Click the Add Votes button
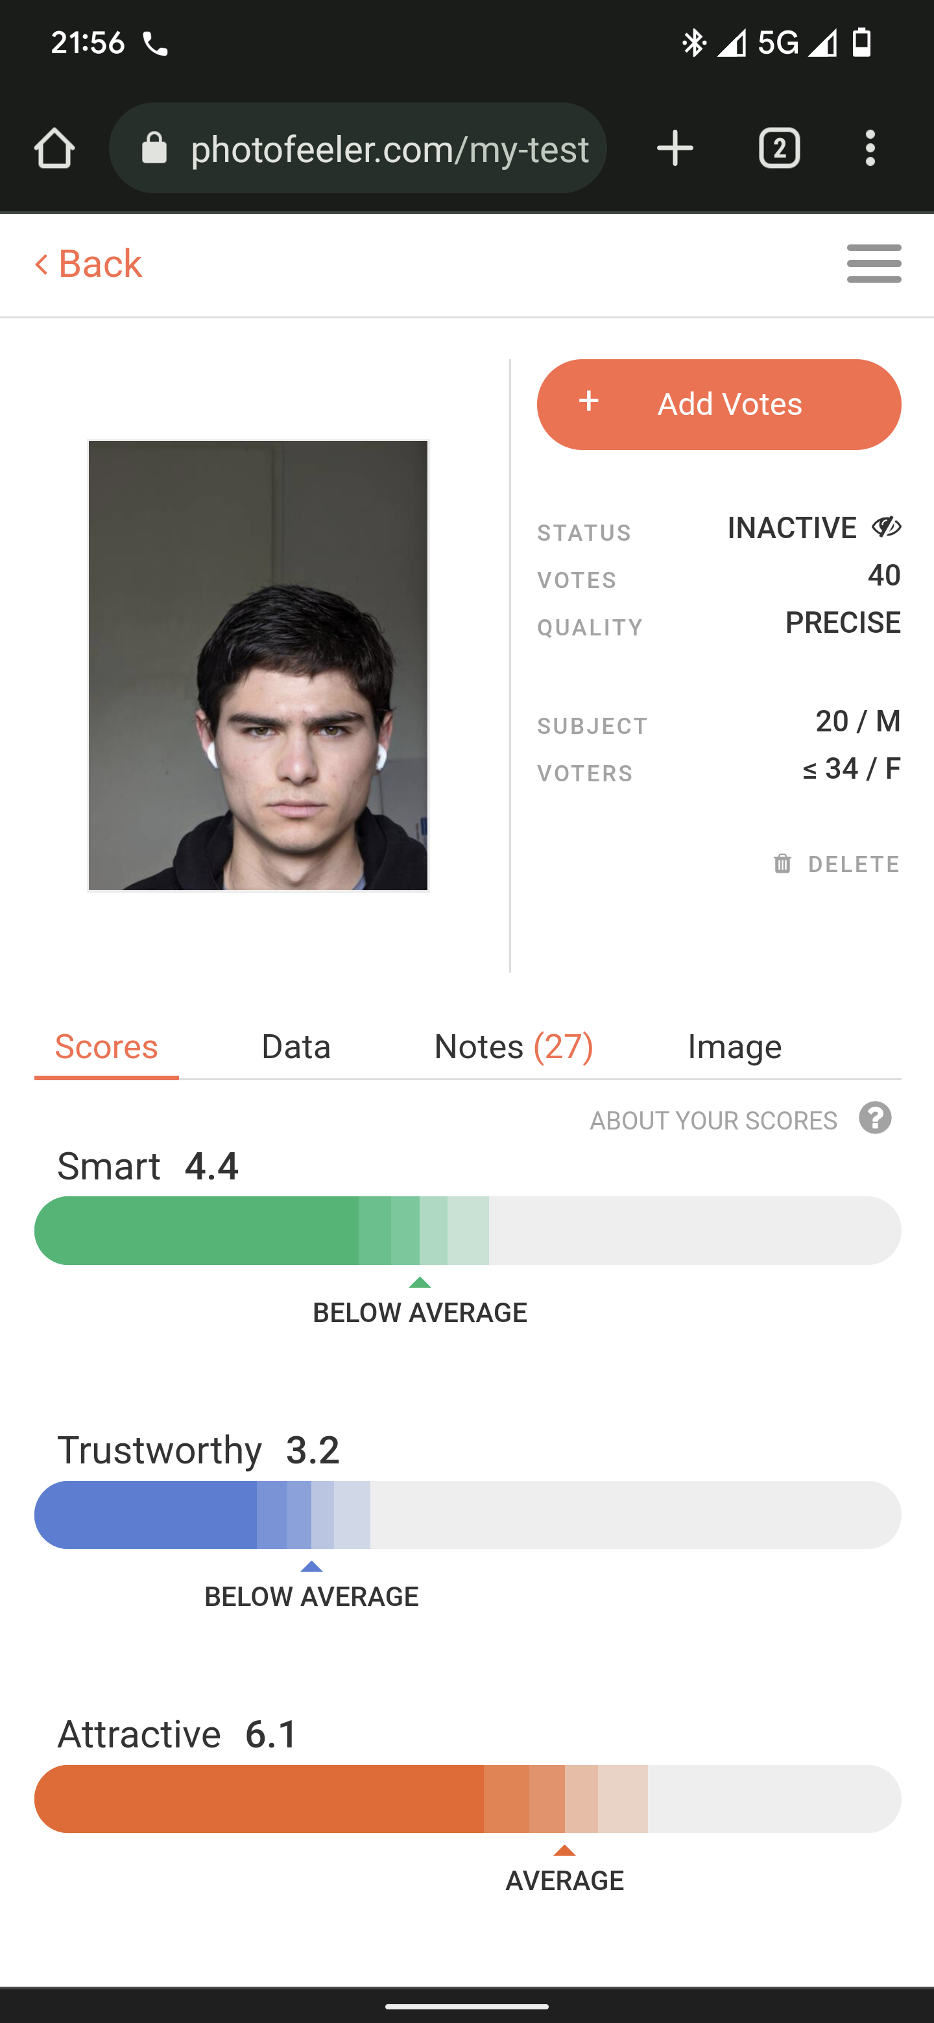 [x=719, y=405]
